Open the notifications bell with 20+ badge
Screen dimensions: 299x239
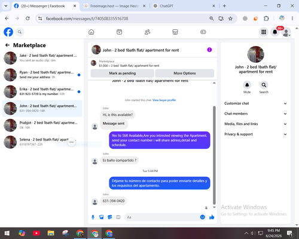pyautogui.click(x=275, y=32)
